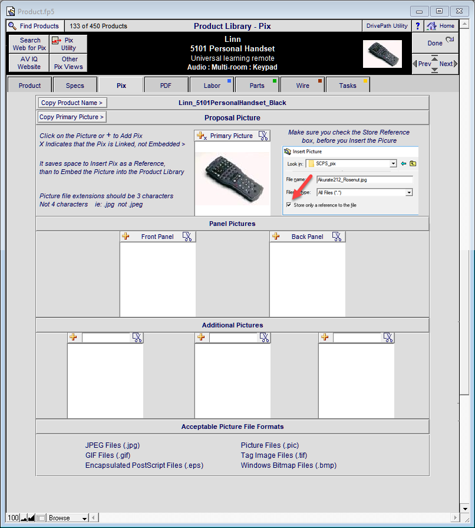
Task: Click vertical scrollbar up arrow
Action: [x=464, y=24]
